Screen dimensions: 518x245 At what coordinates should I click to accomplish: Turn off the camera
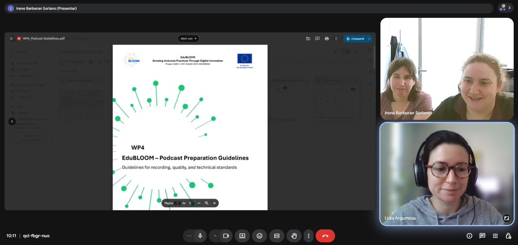tap(225, 235)
